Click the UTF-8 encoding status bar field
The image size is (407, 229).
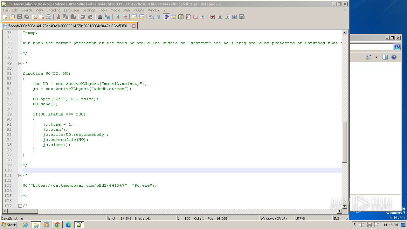(313, 219)
